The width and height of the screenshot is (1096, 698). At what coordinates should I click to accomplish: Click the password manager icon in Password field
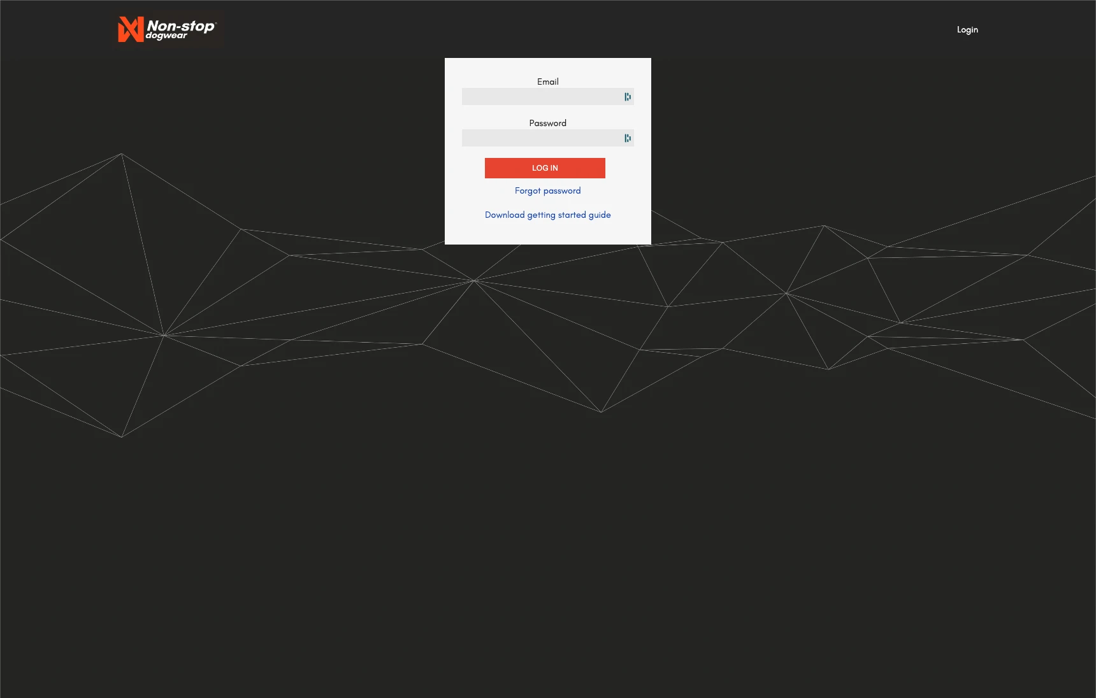pos(628,138)
